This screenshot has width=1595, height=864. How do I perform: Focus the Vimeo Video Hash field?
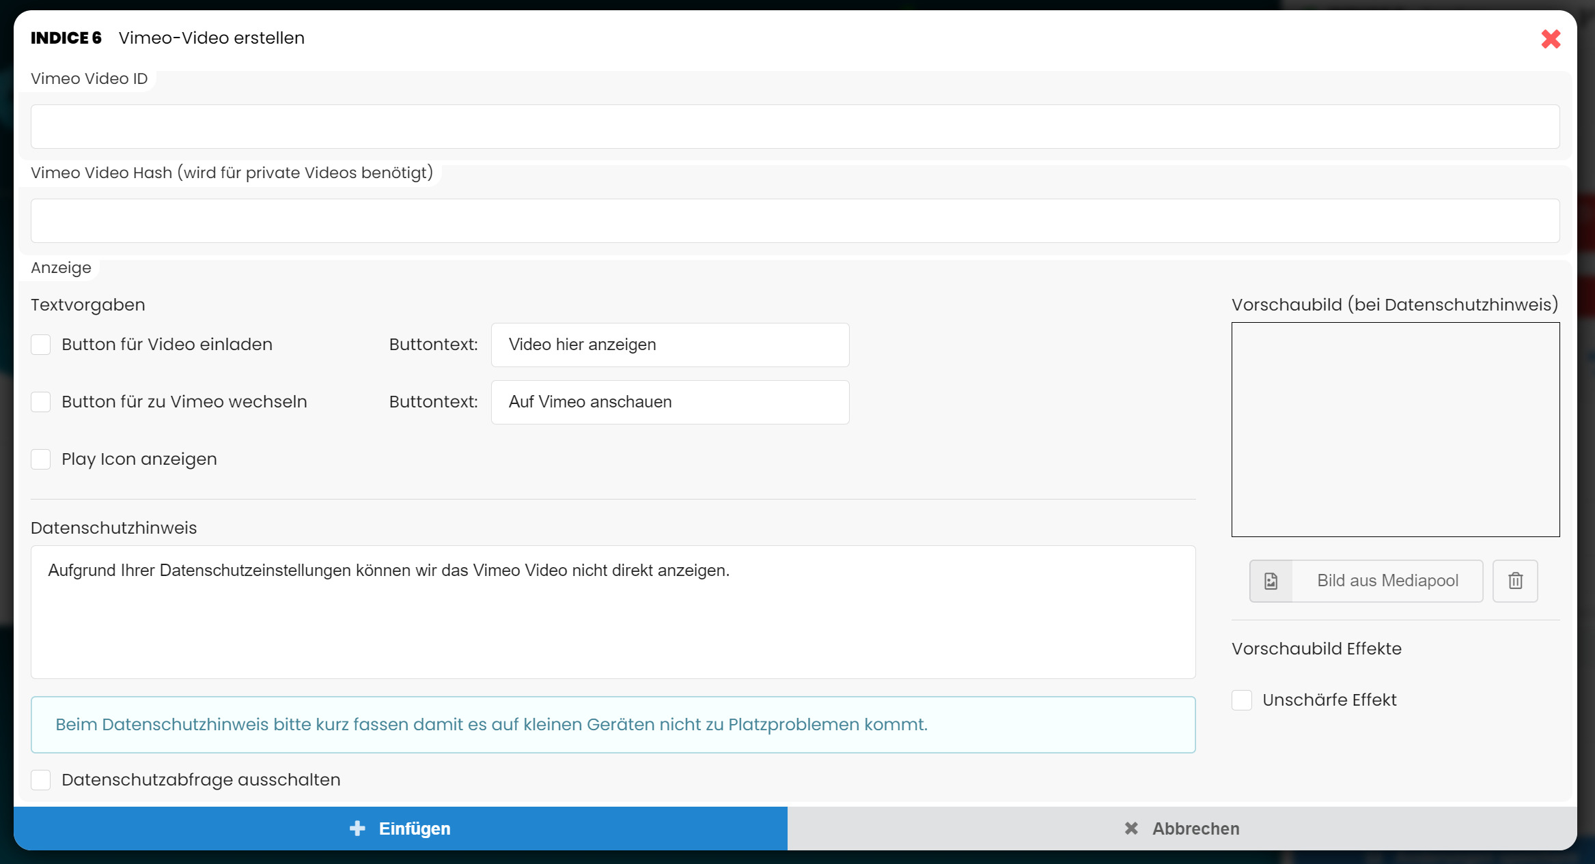pyautogui.click(x=795, y=221)
